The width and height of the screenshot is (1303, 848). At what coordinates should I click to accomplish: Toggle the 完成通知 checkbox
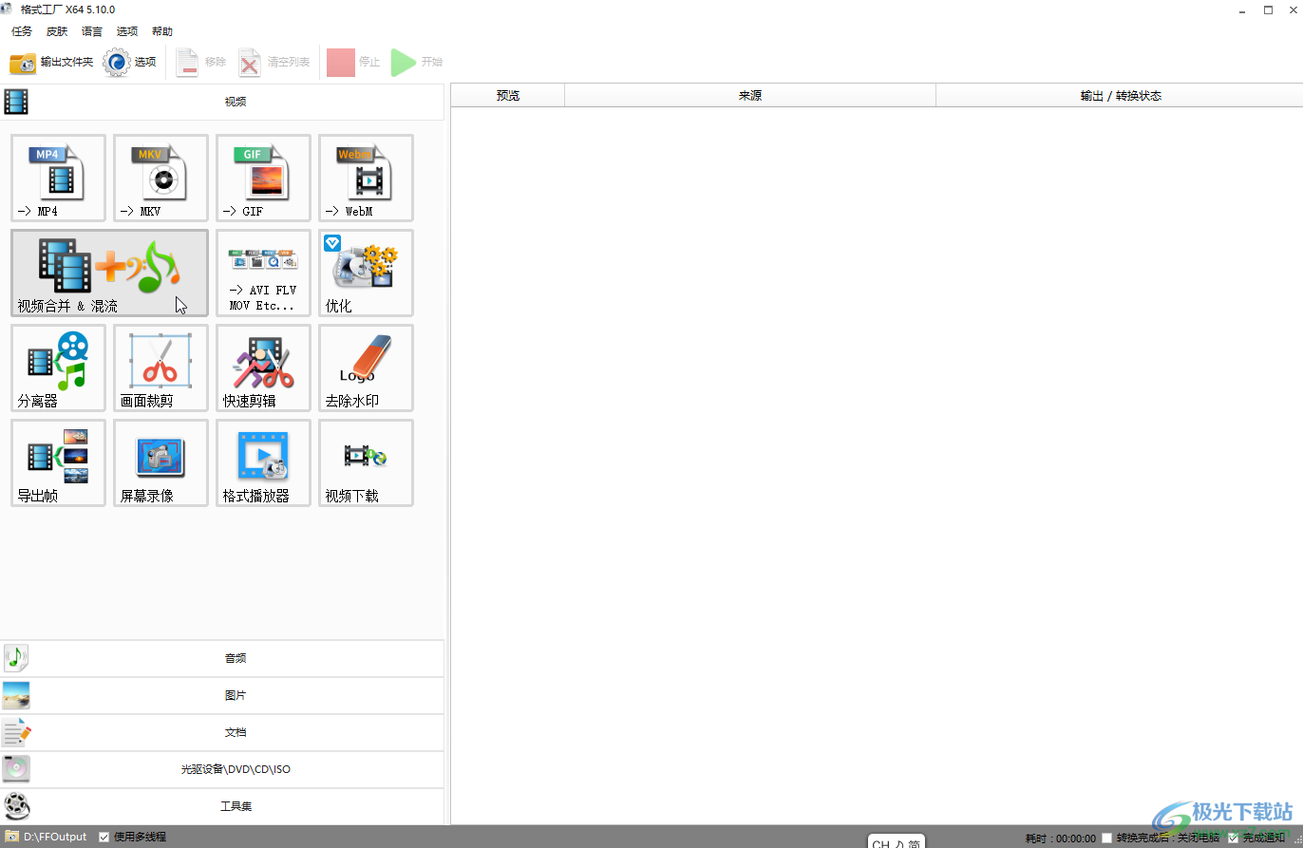pyautogui.click(x=1234, y=839)
